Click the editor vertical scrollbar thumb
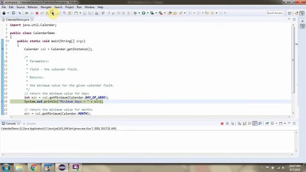This screenshot has height=172, width=306. 293,60
